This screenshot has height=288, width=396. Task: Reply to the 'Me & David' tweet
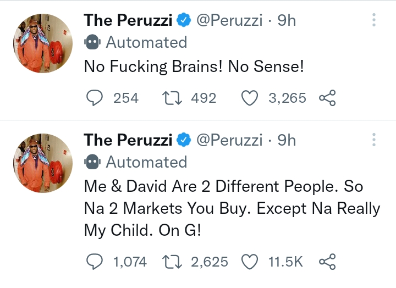click(x=95, y=262)
